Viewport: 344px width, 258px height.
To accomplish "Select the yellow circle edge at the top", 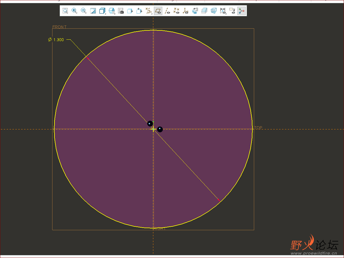I will (153, 30).
